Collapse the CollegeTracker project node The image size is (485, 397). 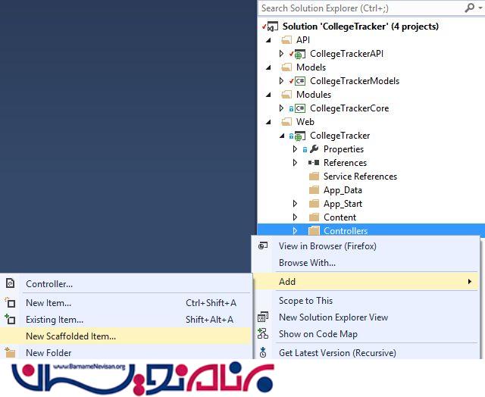(x=282, y=136)
